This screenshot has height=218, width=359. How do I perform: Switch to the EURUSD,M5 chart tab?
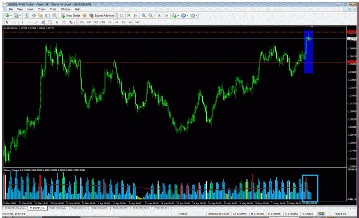[120, 208]
